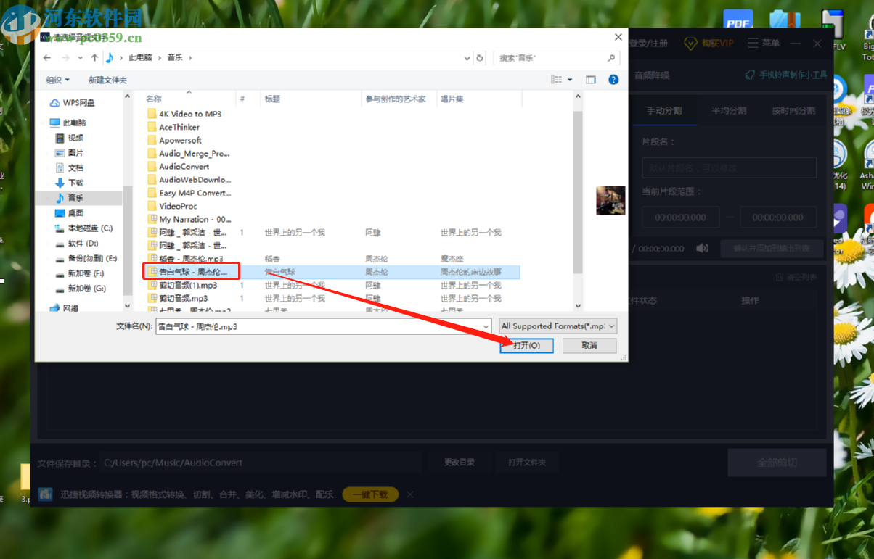Open the view options dropdown next to the list icon

(x=571, y=80)
